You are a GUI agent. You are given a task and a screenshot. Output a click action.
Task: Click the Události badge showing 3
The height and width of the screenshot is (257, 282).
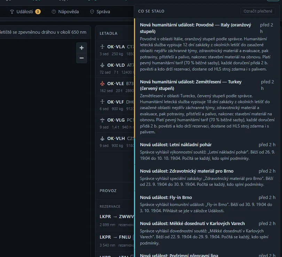pos(38,12)
